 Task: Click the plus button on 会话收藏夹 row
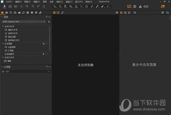[44, 54]
